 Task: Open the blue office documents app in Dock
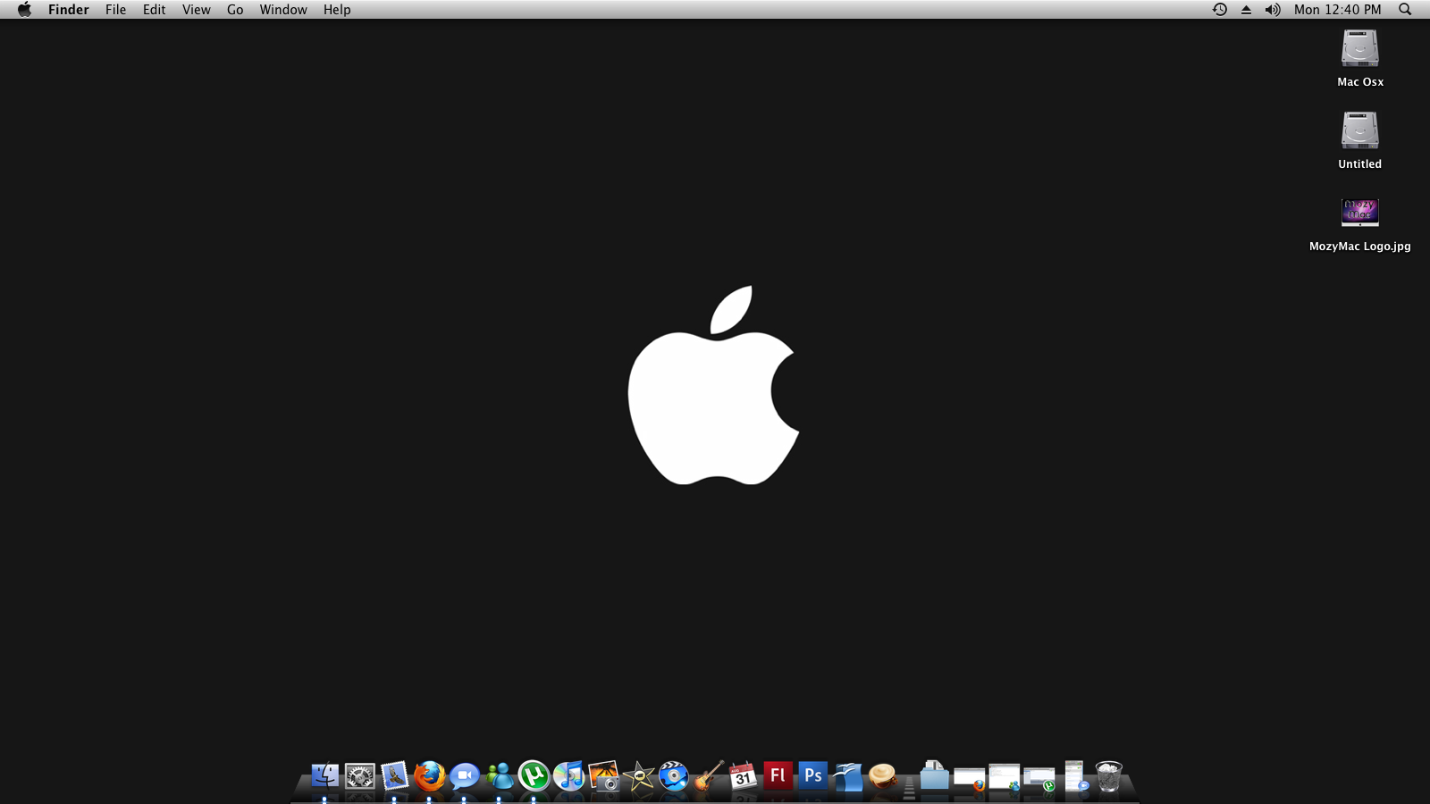coord(847,775)
